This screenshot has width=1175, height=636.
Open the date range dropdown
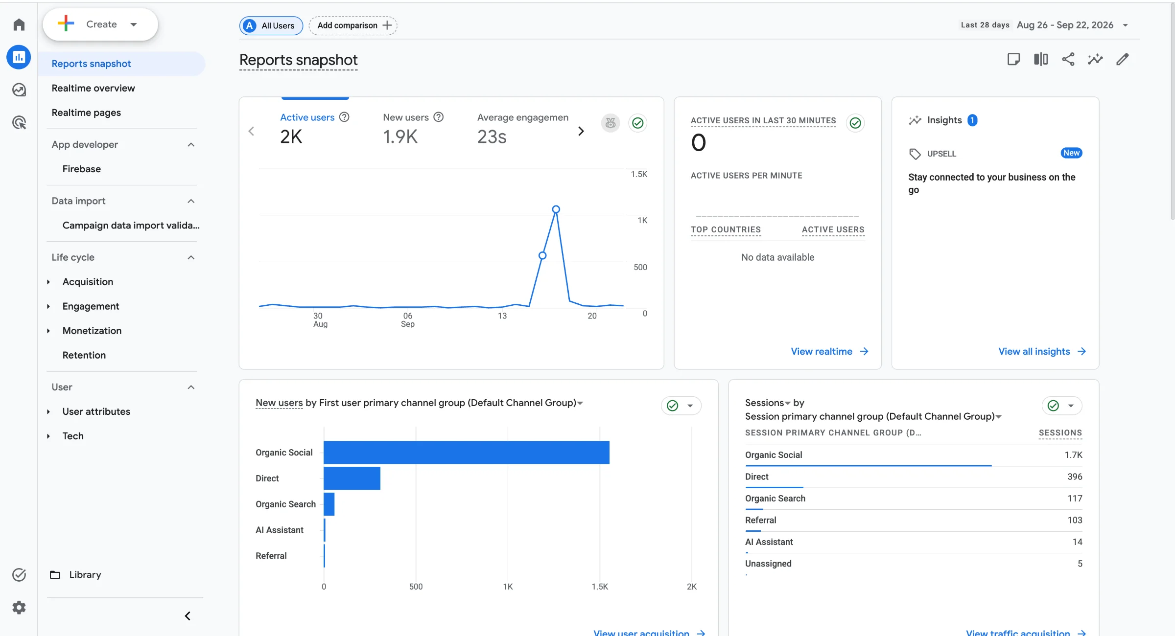tap(1126, 25)
